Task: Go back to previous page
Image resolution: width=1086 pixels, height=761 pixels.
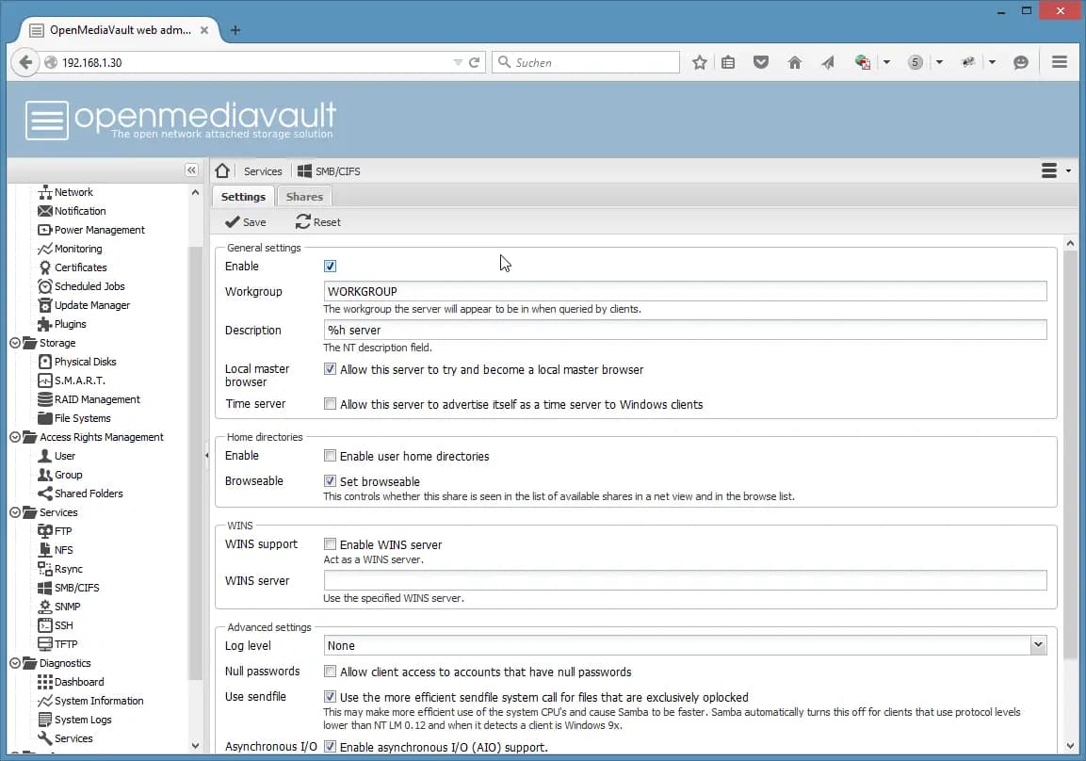Action: pyautogui.click(x=24, y=62)
